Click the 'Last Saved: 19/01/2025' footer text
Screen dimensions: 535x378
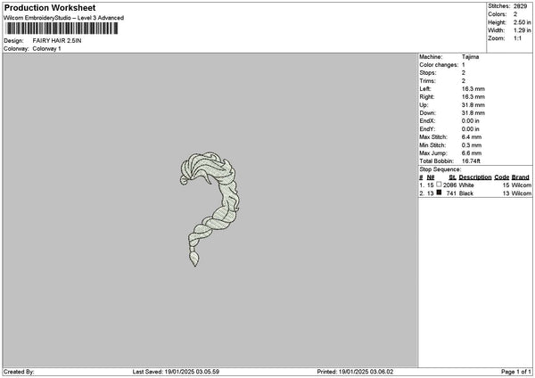click(176, 372)
